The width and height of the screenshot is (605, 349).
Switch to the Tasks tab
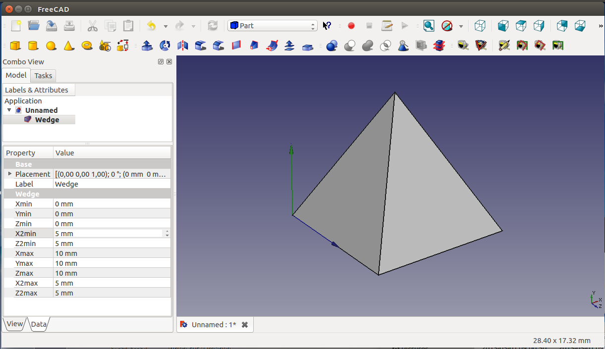[x=43, y=76]
